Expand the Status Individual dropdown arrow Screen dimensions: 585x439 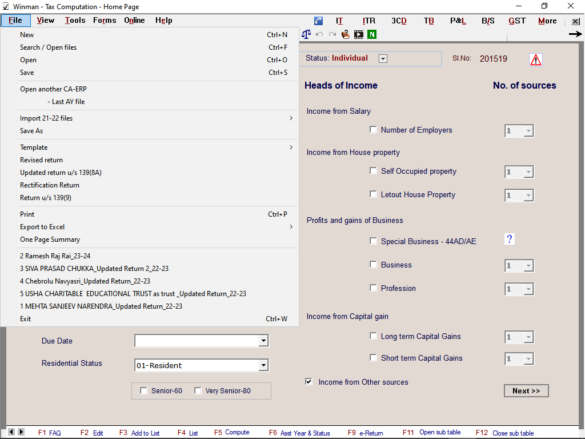click(383, 58)
